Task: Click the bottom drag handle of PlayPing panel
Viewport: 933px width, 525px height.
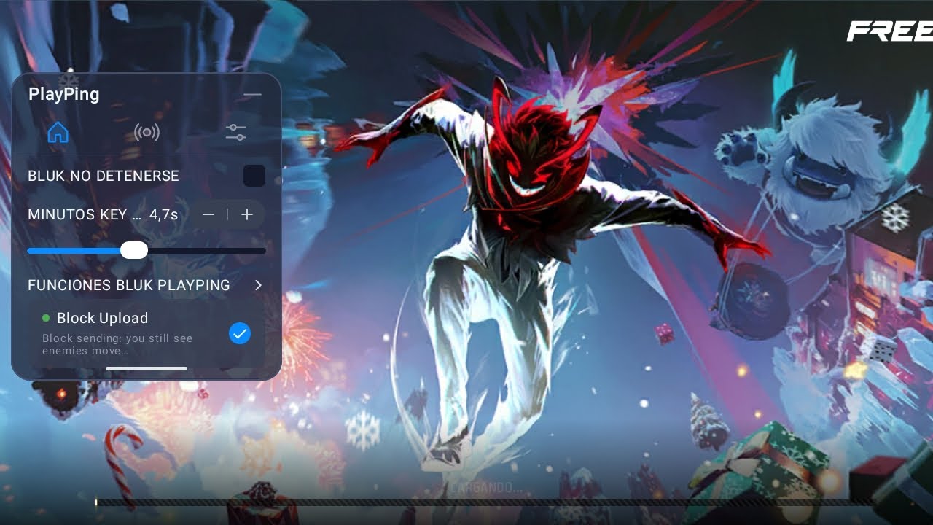Action: coord(147,368)
